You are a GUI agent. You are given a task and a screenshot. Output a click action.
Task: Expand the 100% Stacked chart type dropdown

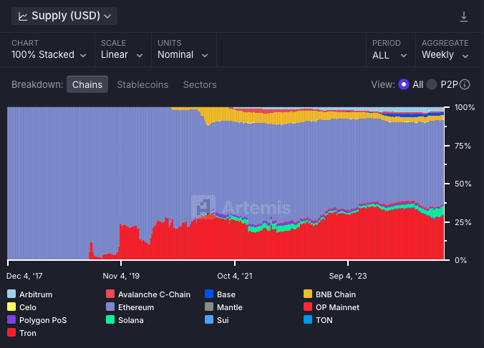(x=49, y=55)
